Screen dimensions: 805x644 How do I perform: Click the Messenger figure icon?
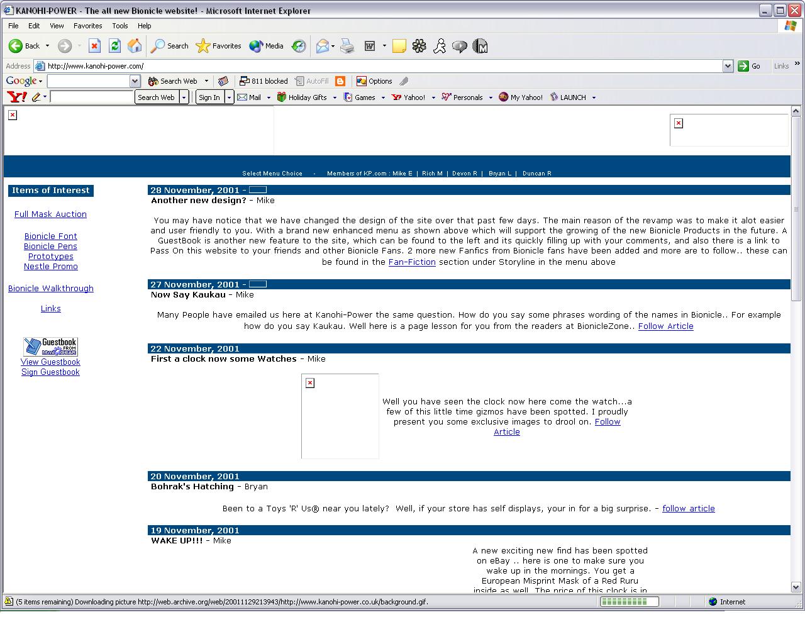click(x=440, y=46)
